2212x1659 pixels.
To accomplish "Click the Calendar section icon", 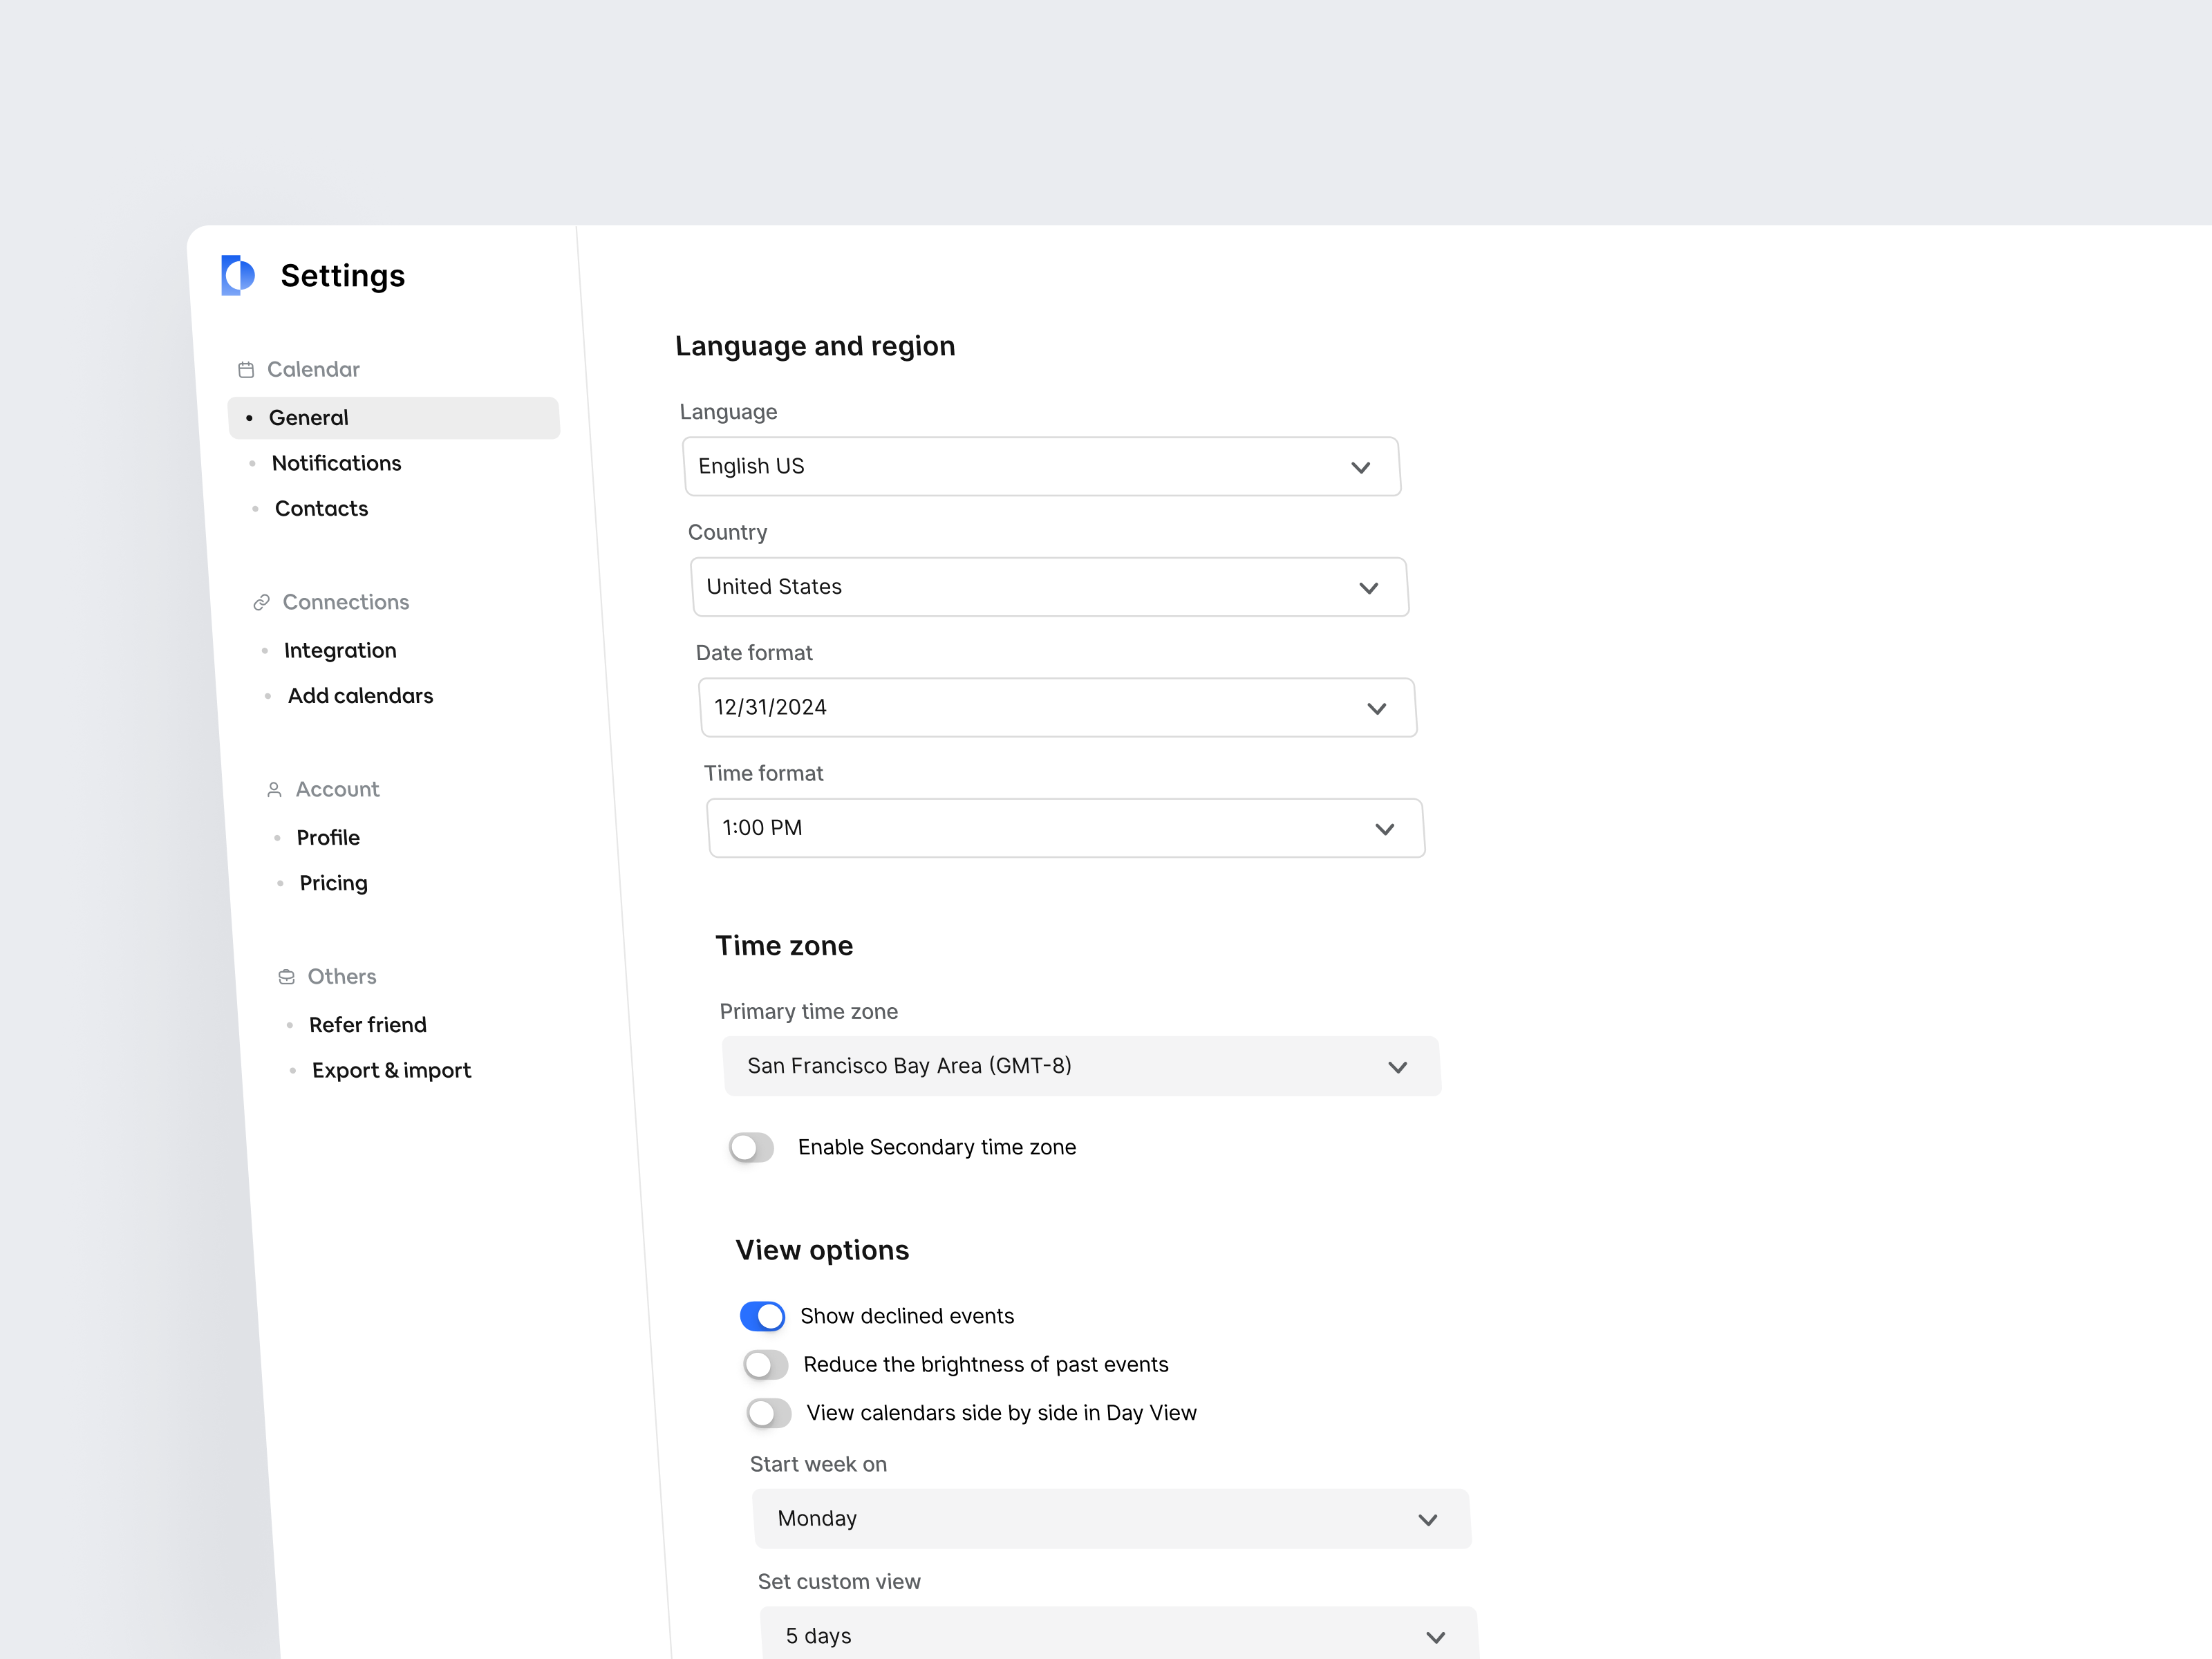I will point(246,370).
